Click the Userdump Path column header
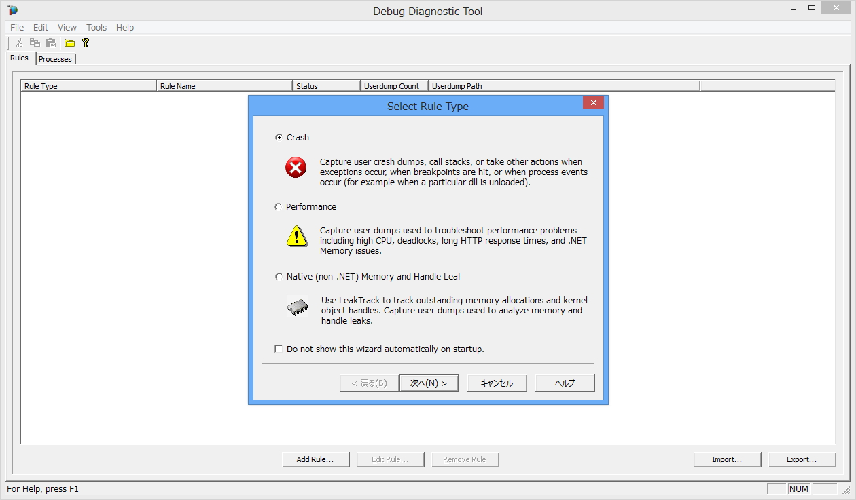Viewport: 856px width, 500px height. [565, 85]
